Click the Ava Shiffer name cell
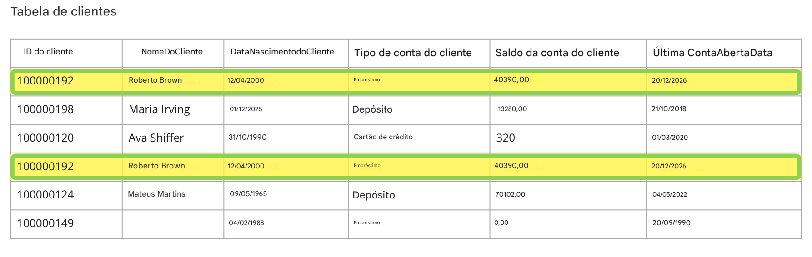Screen dimensions: 812x257 pos(156,138)
